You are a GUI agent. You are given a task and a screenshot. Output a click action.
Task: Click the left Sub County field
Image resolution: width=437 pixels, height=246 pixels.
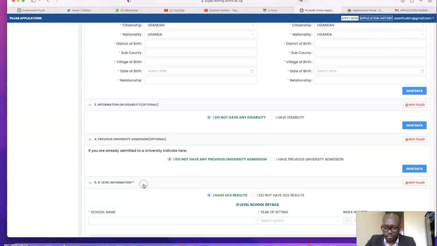[201, 53]
